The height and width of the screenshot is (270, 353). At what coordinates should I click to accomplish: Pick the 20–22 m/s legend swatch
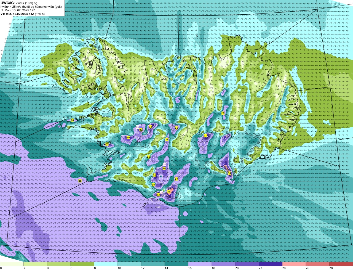pos(247,264)
